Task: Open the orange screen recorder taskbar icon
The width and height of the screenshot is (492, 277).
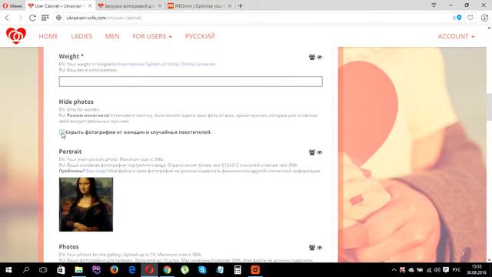Action: (x=255, y=270)
